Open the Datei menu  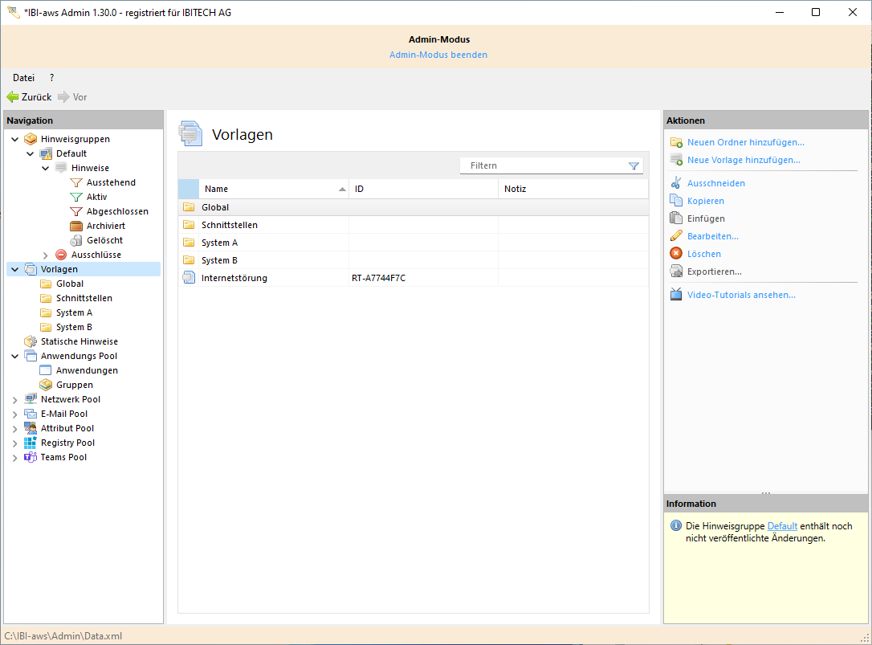point(23,78)
